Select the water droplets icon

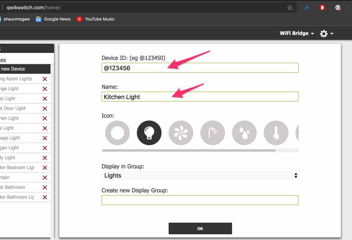(x=244, y=133)
